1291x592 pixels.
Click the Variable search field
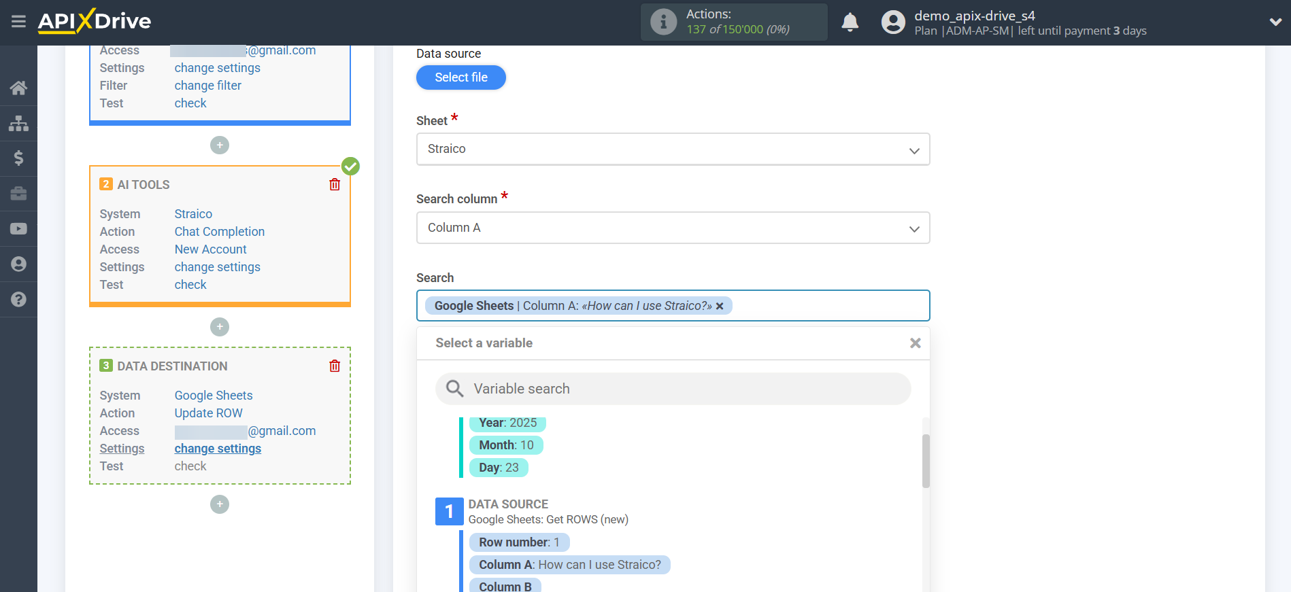(673, 389)
